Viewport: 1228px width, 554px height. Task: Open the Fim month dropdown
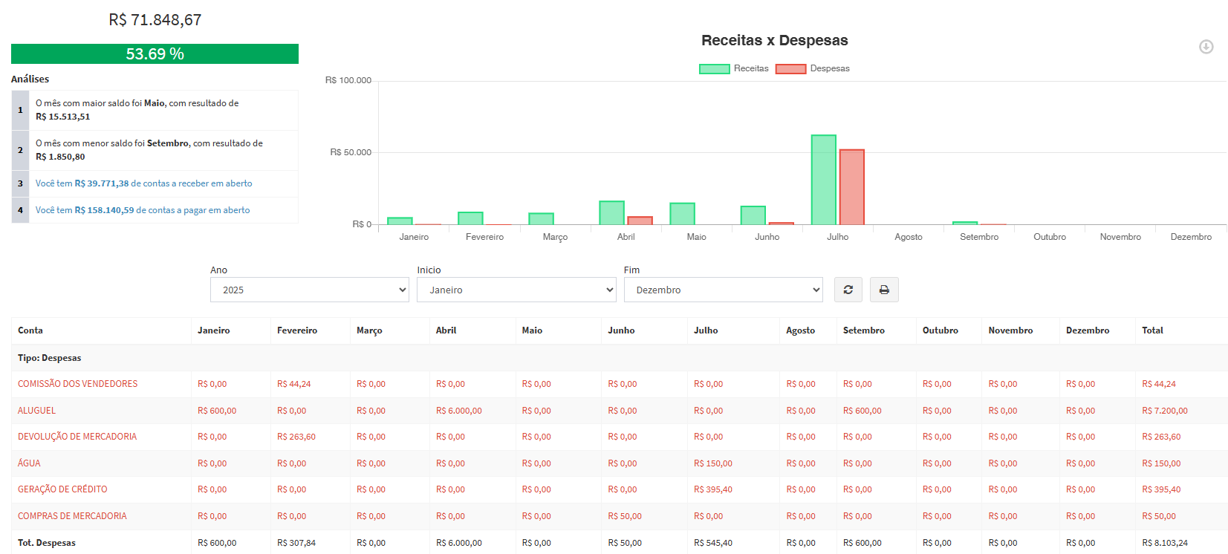point(723,290)
